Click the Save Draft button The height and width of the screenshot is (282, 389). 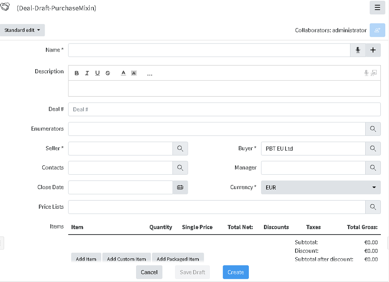(192, 272)
